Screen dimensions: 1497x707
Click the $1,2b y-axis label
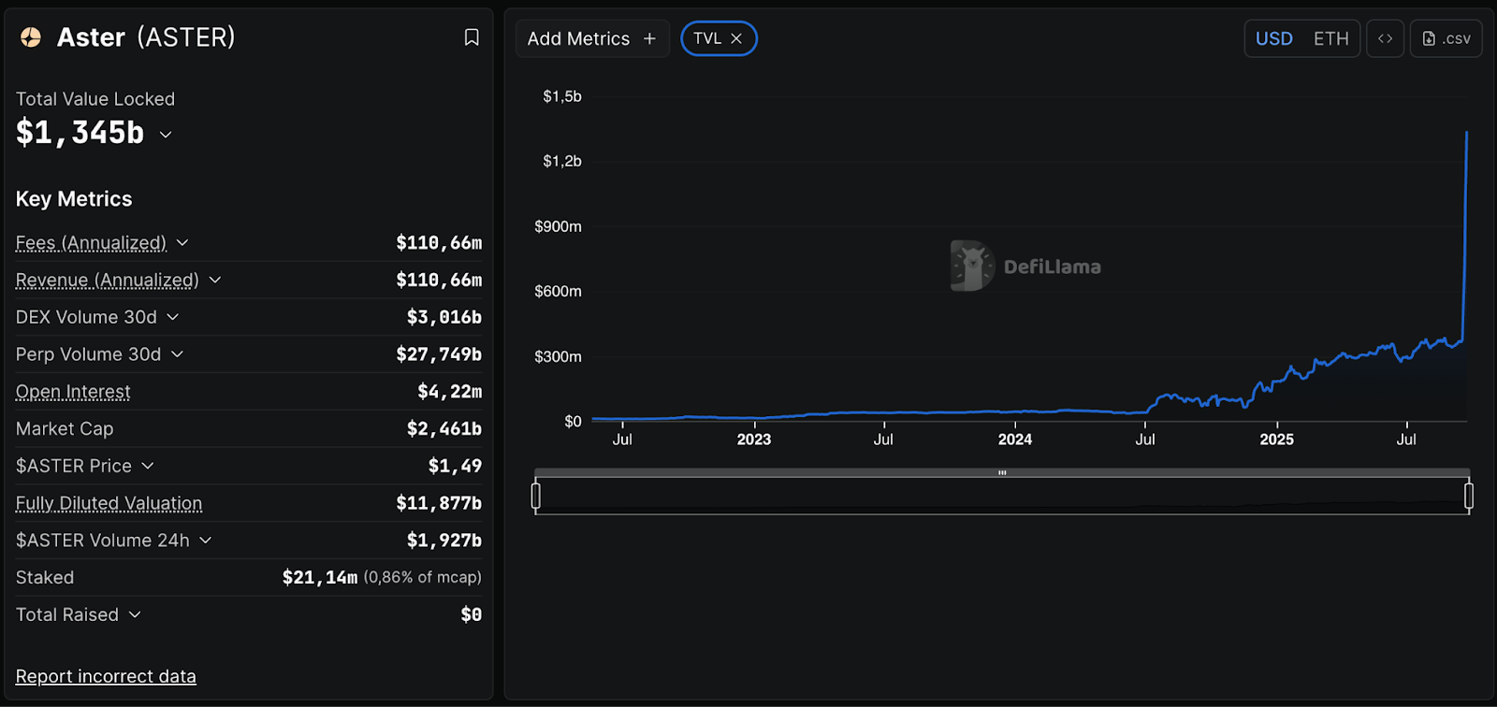coord(562,161)
